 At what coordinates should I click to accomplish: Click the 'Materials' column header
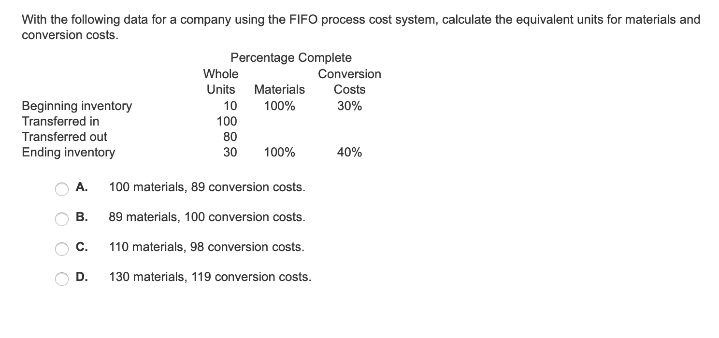tap(279, 89)
